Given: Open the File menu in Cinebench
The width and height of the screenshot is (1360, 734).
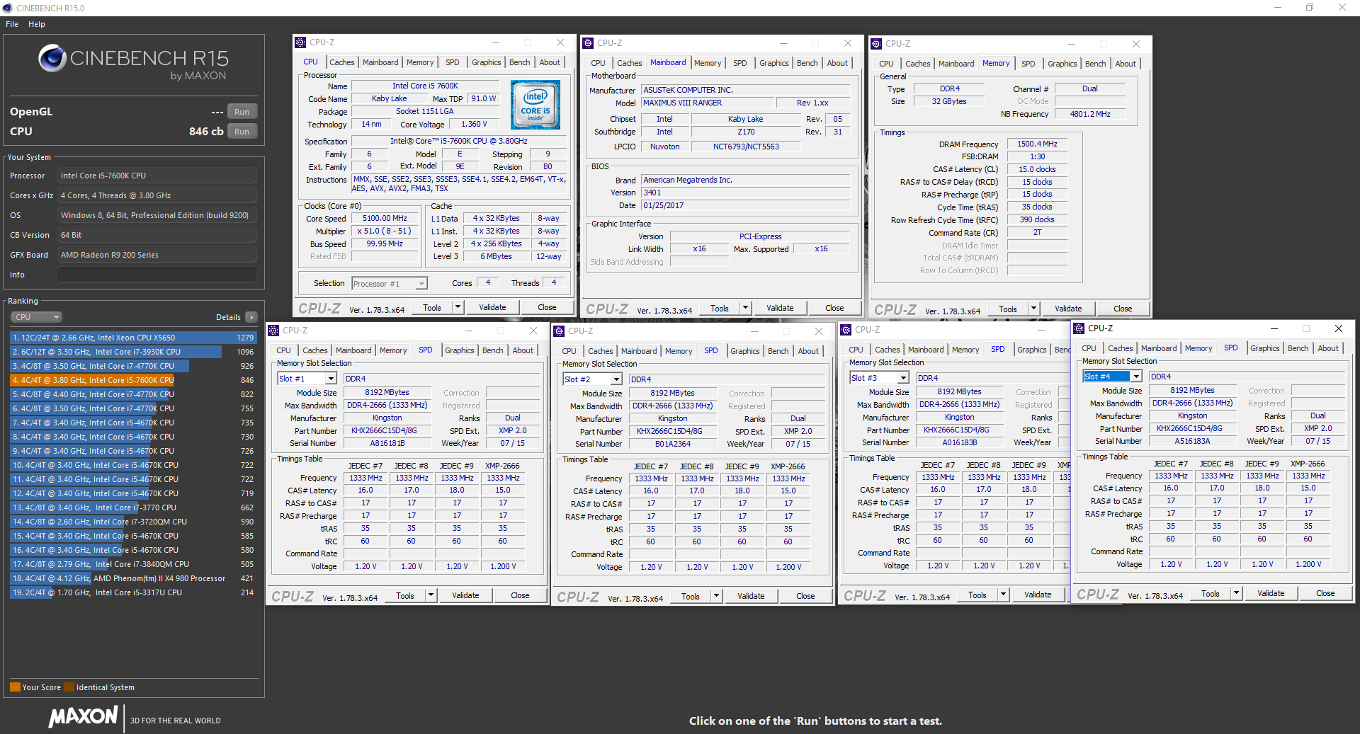Looking at the screenshot, I should tap(12, 24).
